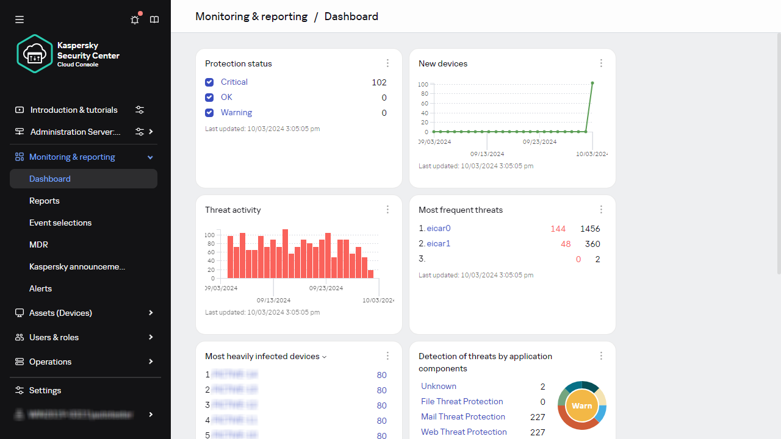Viewport: 781px width, 439px height.
Task: Switch to the Reports page
Action: 44,201
